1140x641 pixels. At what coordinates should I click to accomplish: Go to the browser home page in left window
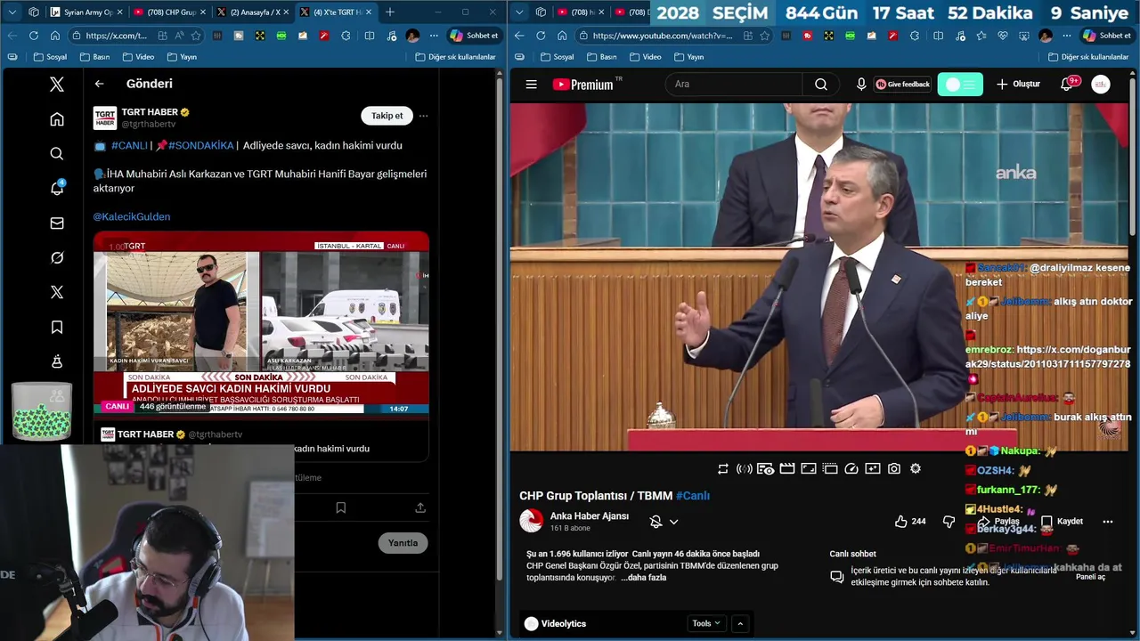55,36
